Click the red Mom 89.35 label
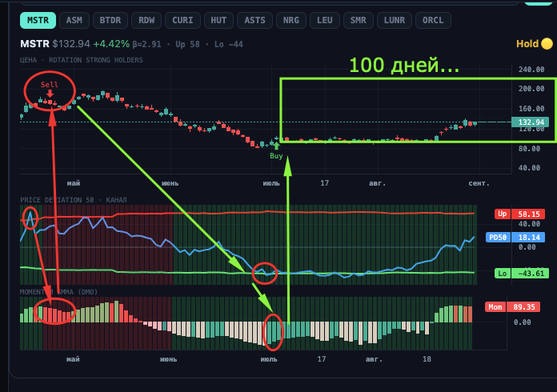Screen dimensions: 557x392 [x=513, y=306]
